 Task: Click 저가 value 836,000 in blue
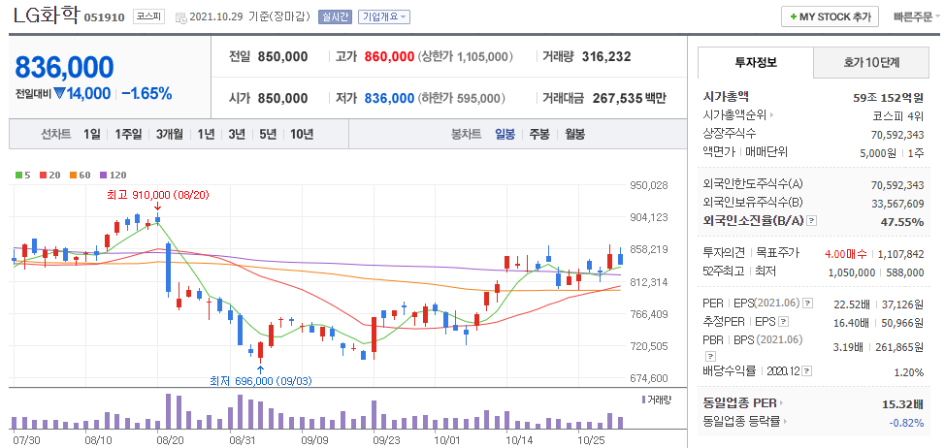click(x=388, y=98)
